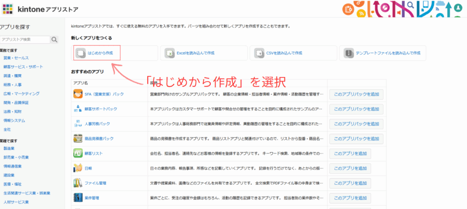Open the SFA（営業支援）パック app link
Screen dimensions: 467x209
tap(104, 94)
